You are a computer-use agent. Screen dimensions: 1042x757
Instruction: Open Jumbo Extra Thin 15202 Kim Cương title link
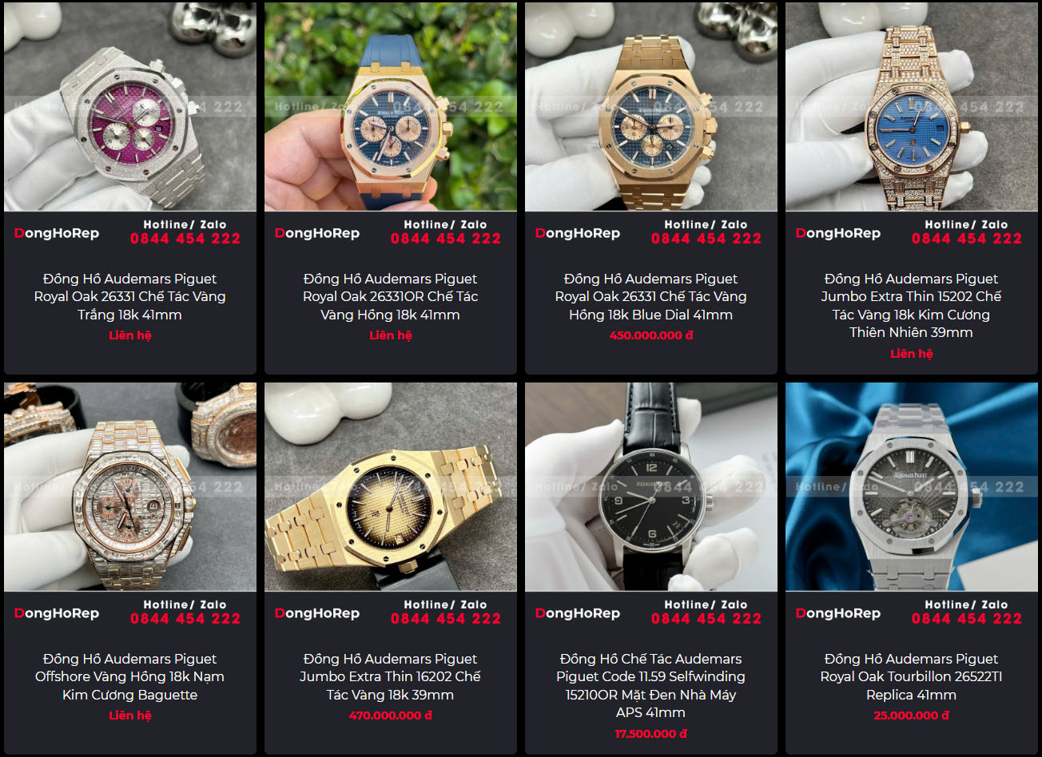tap(912, 306)
